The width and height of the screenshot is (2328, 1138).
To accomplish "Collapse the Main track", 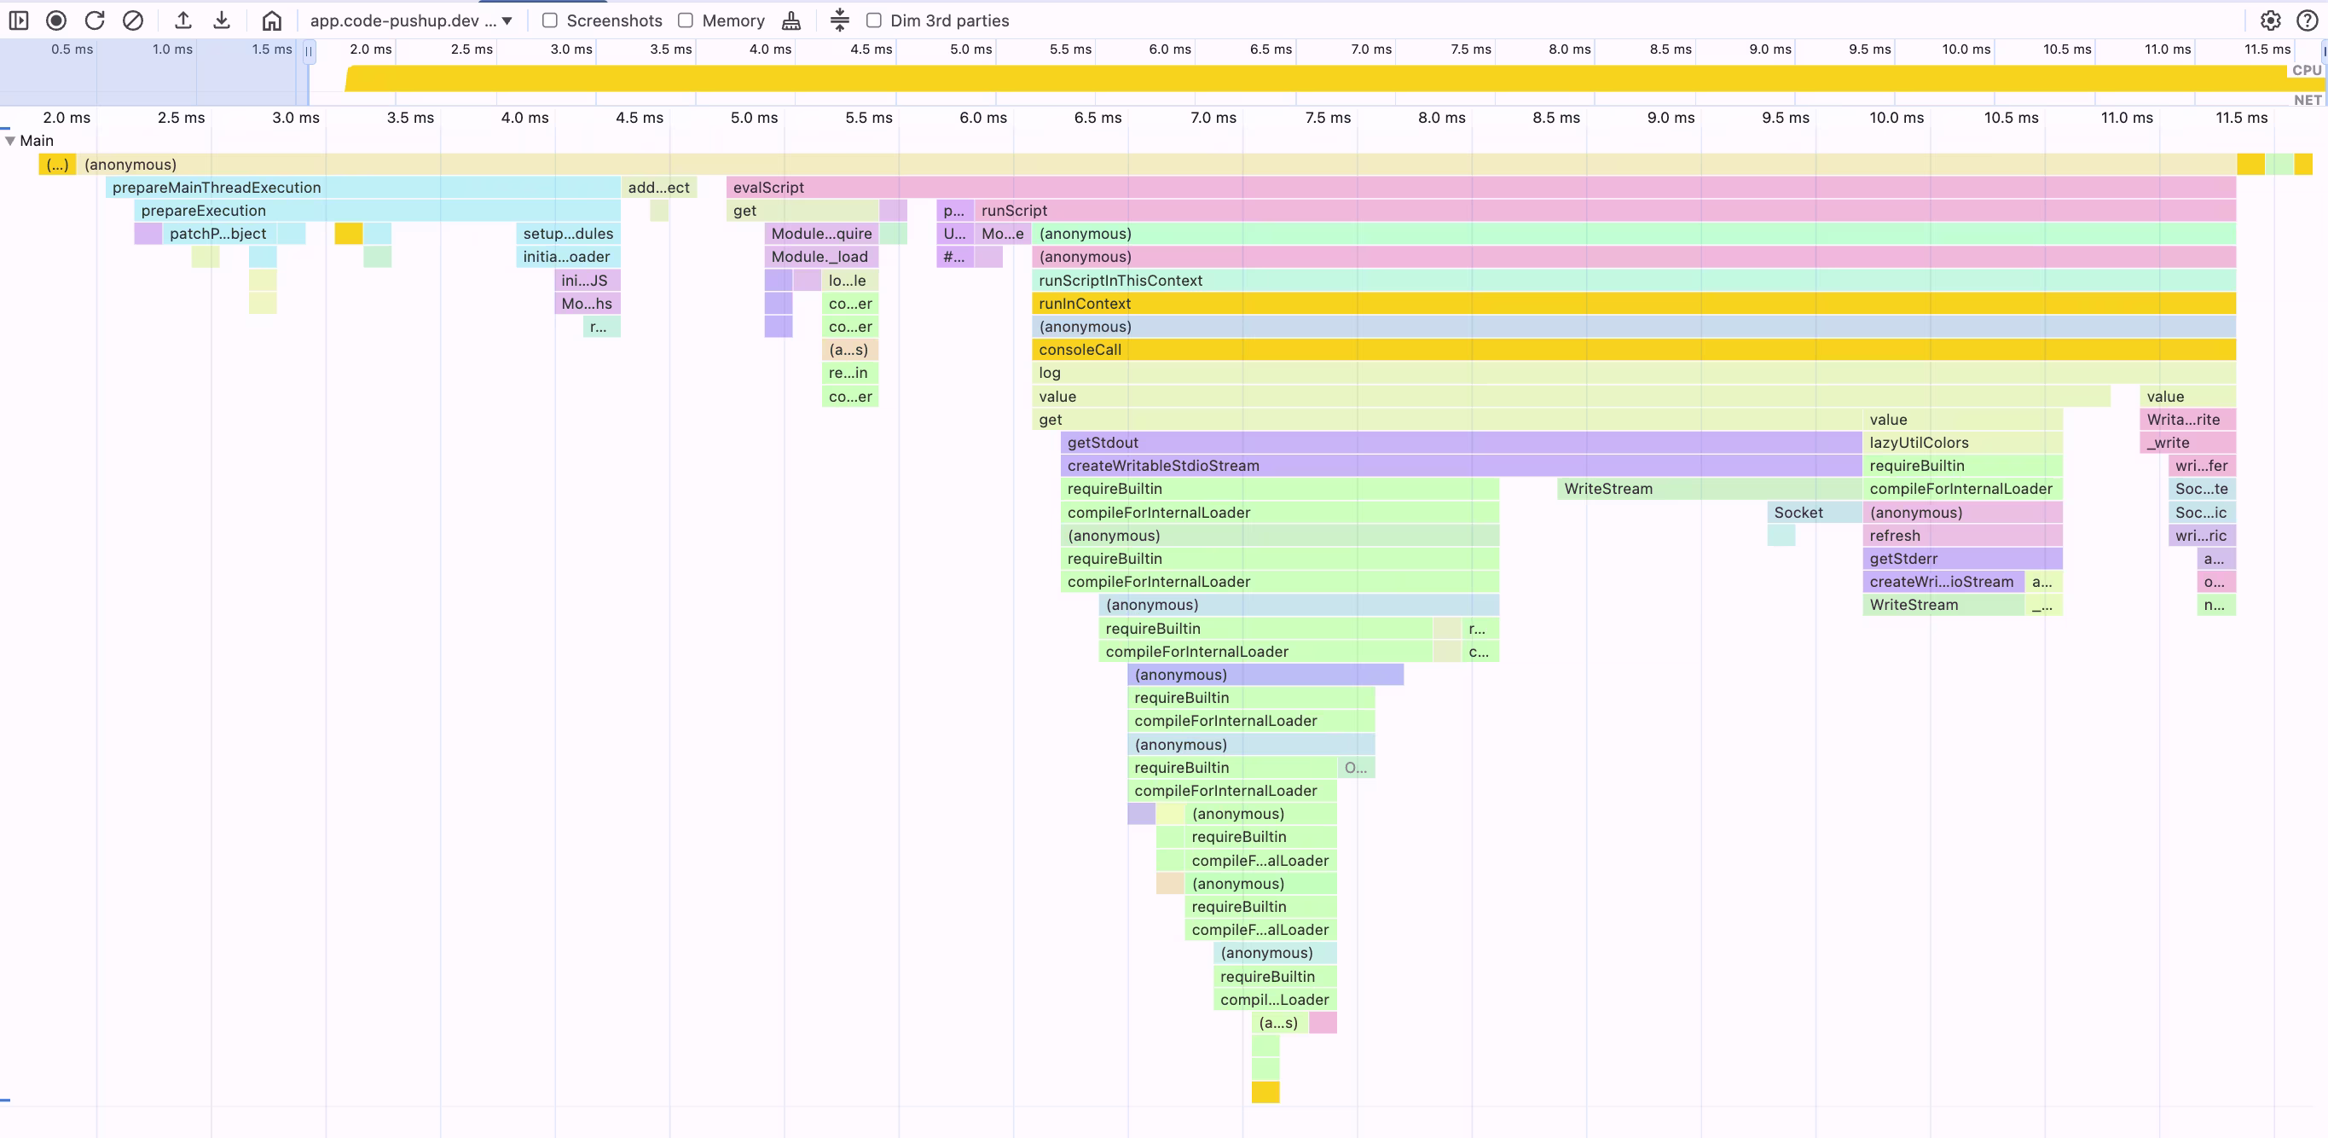I will [x=10, y=140].
